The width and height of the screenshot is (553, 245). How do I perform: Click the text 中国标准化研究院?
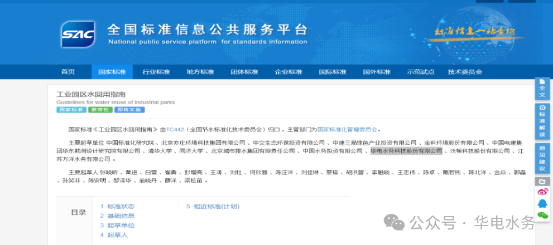pos(131,143)
